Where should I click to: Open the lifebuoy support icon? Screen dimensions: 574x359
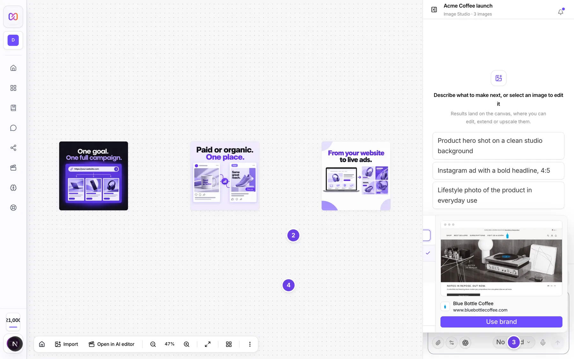[x=13, y=208]
